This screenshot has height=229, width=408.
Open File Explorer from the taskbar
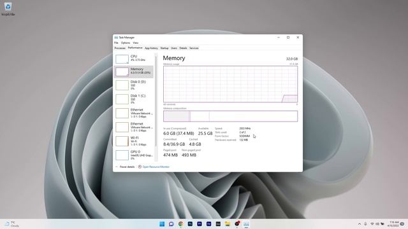click(x=228, y=224)
